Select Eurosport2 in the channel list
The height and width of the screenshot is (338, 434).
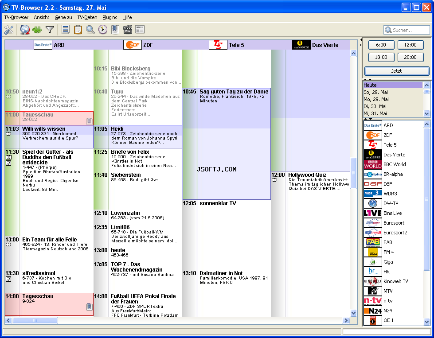tap(393, 233)
